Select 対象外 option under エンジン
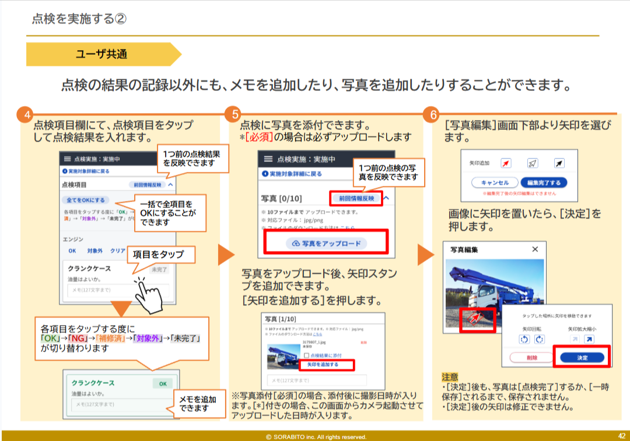 (x=94, y=251)
